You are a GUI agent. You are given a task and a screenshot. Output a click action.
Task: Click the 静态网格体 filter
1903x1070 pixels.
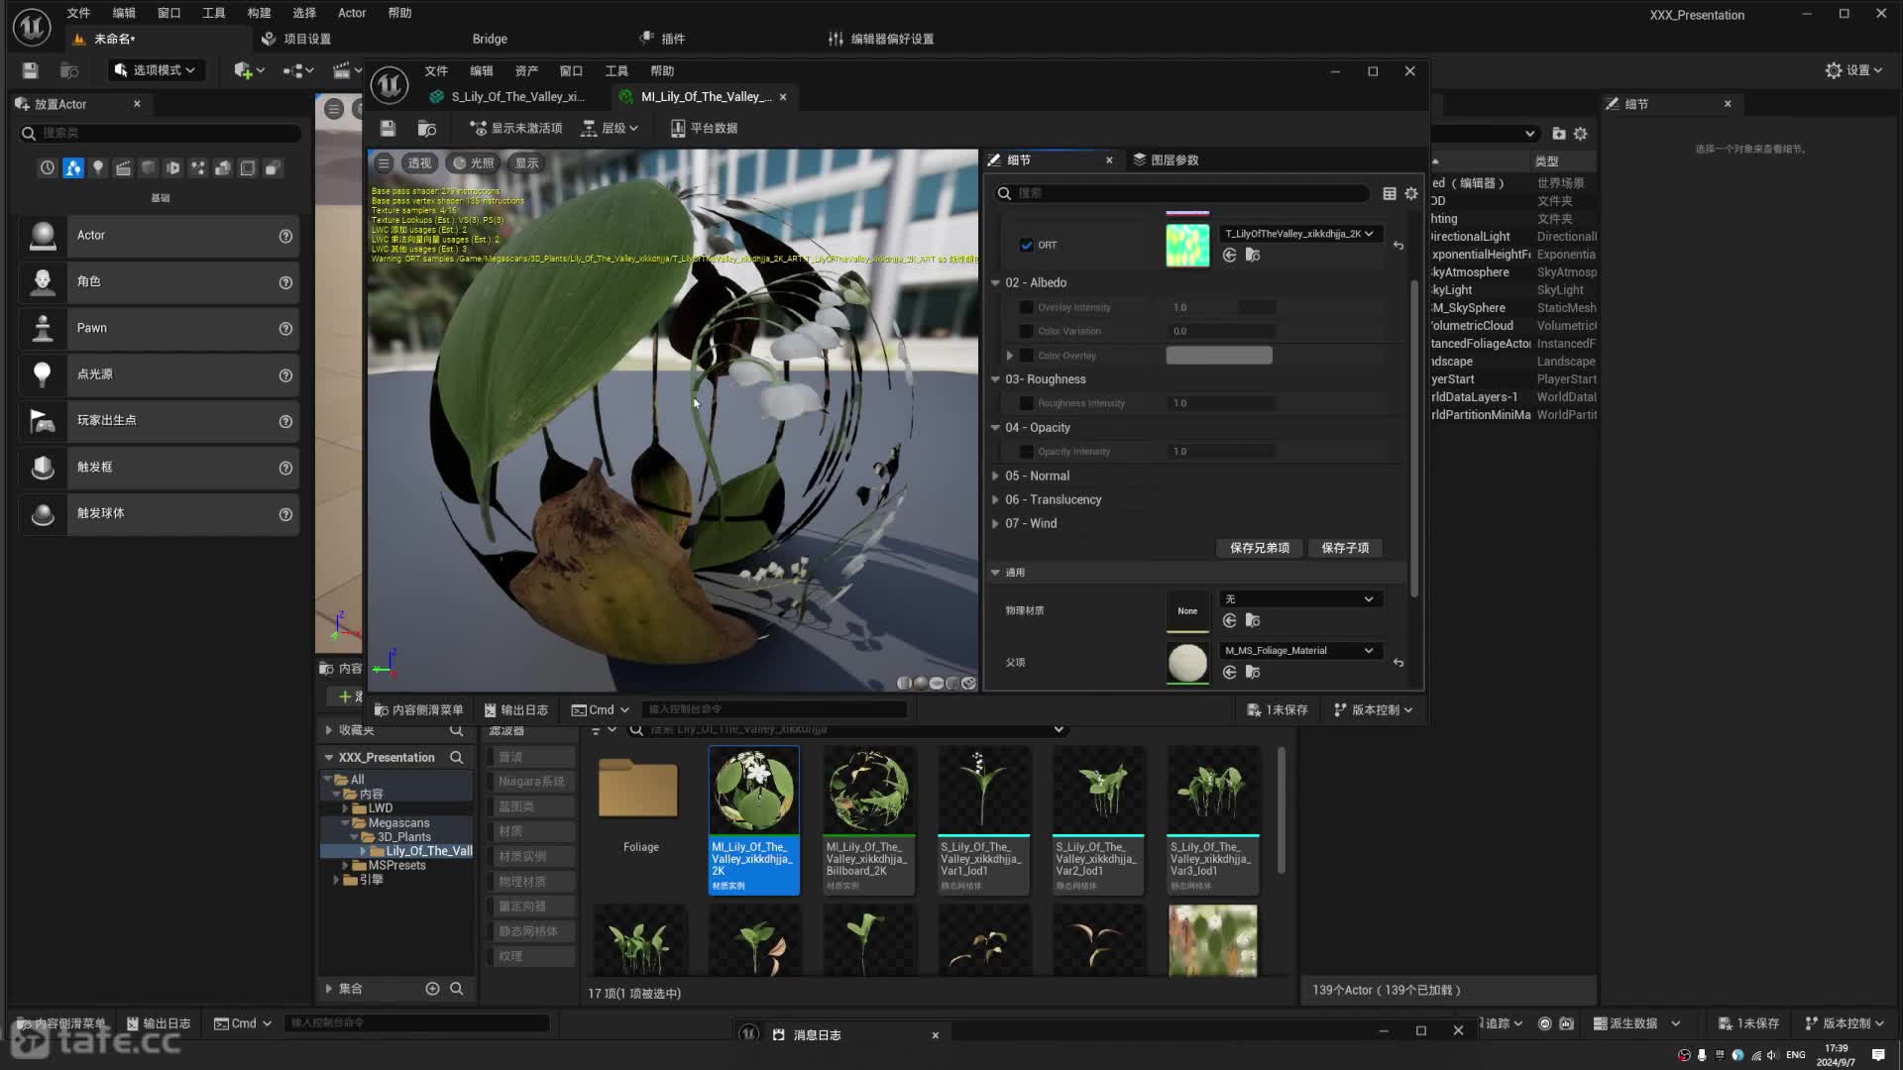point(530,931)
